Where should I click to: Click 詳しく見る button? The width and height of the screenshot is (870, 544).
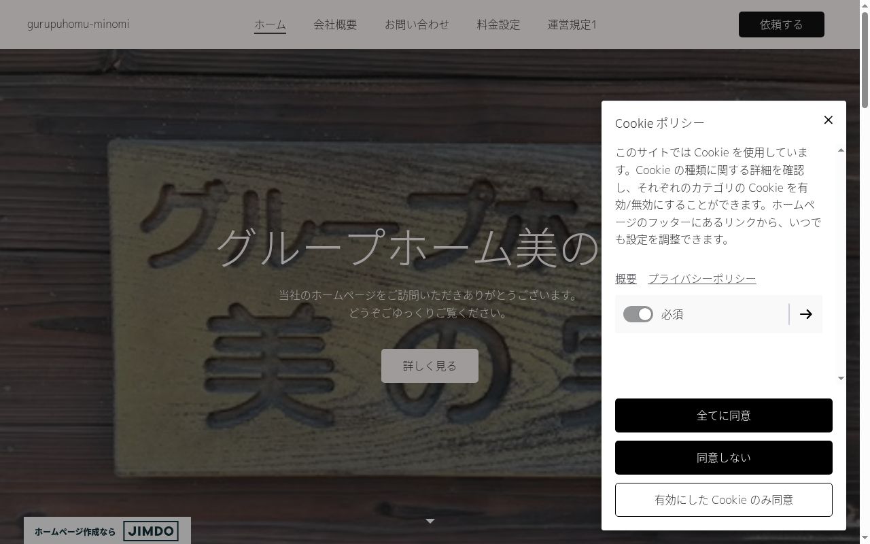point(430,366)
